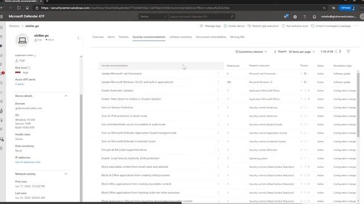Viewport: 364px width, 204px height.
Task: Open Update Microsoft Windows 10 recommendation
Action: click(x=137, y=82)
